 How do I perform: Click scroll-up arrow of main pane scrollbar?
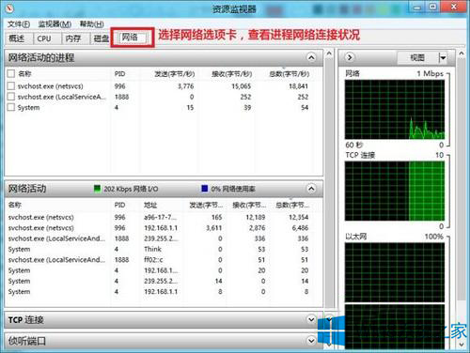point(329,54)
